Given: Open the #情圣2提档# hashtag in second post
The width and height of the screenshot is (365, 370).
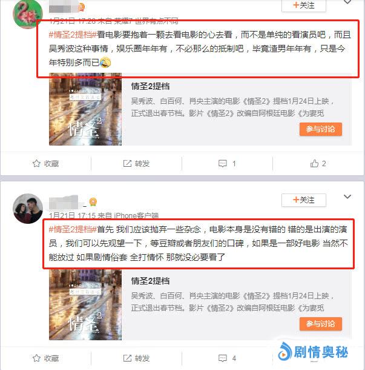Looking at the screenshot, I should coord(73,229).
